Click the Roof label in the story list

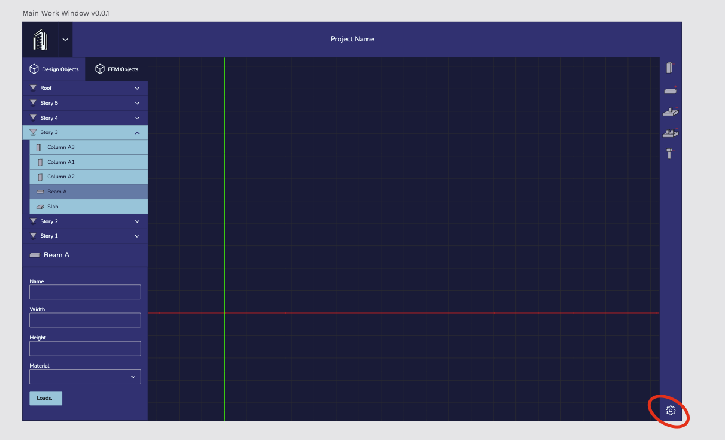click(46, 88)
